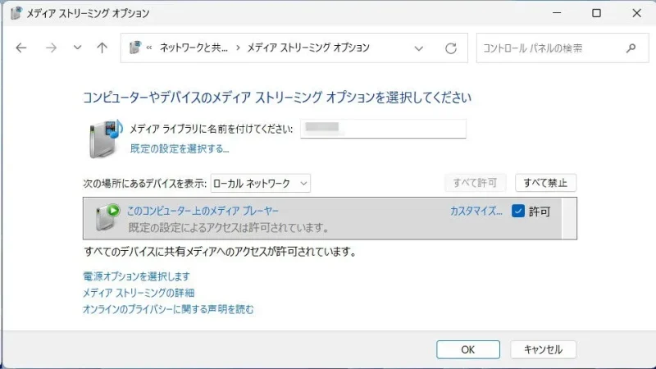Click the すべて許可 button

(476, 183)
